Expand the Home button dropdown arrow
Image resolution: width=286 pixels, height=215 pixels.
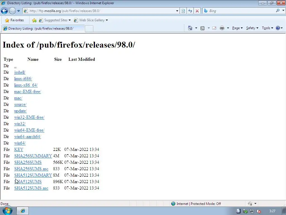click(x=196, y=28)
